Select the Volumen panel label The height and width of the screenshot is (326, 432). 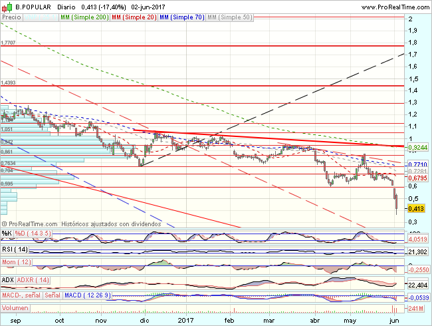[x=15, y=308]
